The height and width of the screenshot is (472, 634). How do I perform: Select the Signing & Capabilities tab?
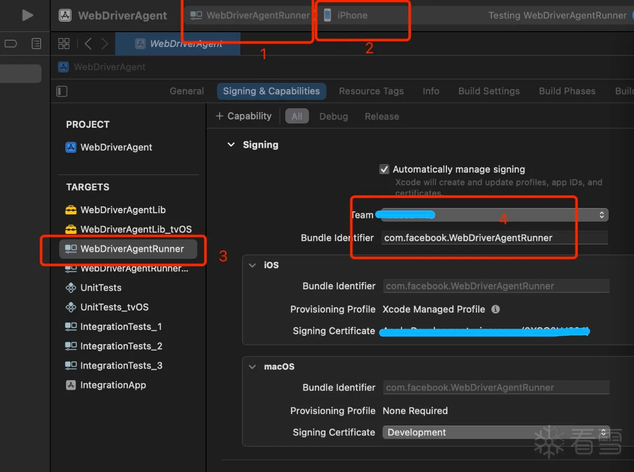coord(272,91)
